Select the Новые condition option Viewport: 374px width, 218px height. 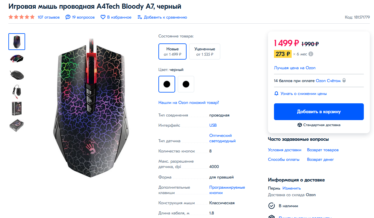point(172,52)
